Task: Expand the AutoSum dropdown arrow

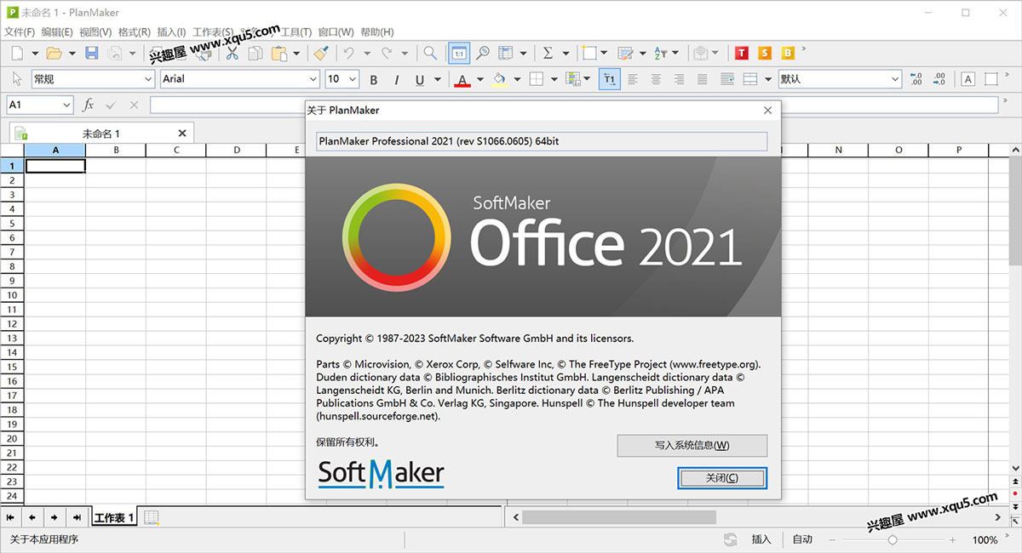Action: [x=566, y=53]
